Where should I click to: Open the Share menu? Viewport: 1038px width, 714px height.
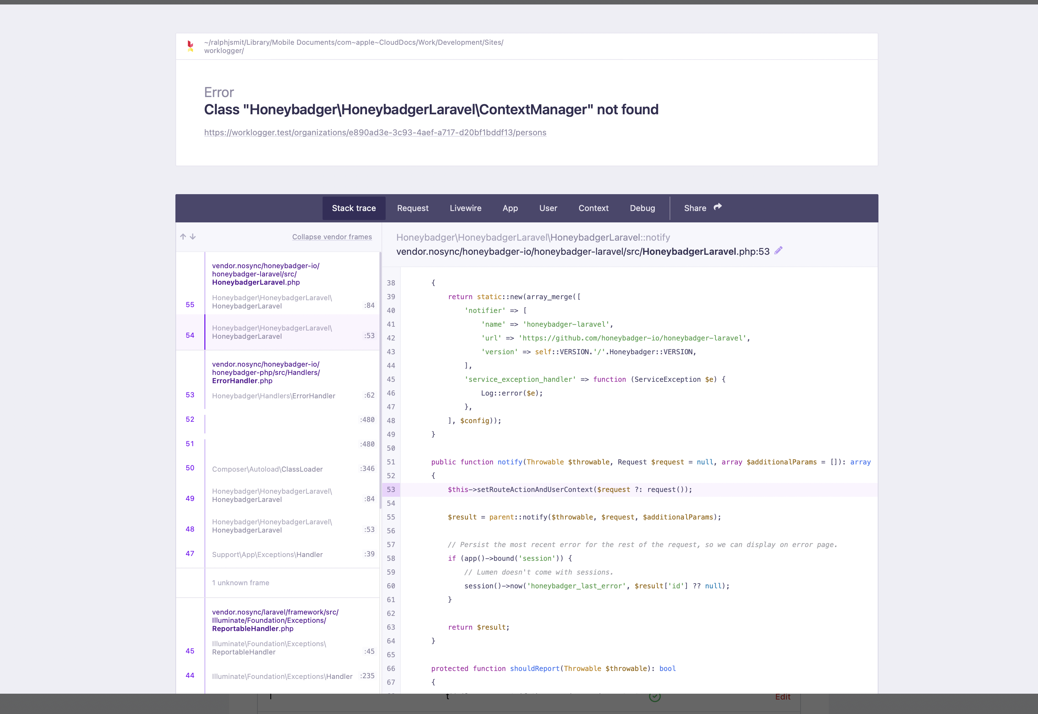[x=695, y=208]
